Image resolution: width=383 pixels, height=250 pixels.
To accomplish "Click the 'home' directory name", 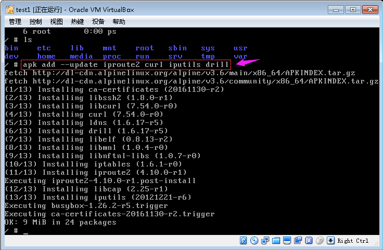I will (x=46, y=57).
